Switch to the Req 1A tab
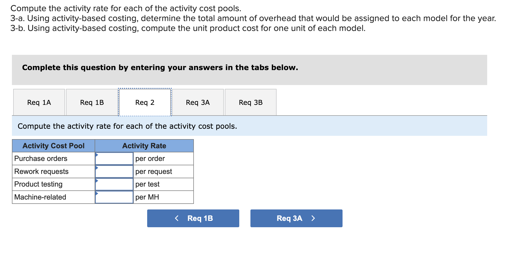The height and width of the screenshot is (262, 527). click(39, 102)
